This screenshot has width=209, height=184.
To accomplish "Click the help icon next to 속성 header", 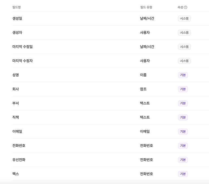I will pyautogui.click(x=186, y=7).
